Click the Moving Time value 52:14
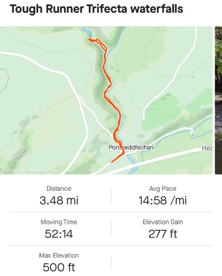Image resolution: width=222 pixels, height=276 pixels. tap(59, 234)
